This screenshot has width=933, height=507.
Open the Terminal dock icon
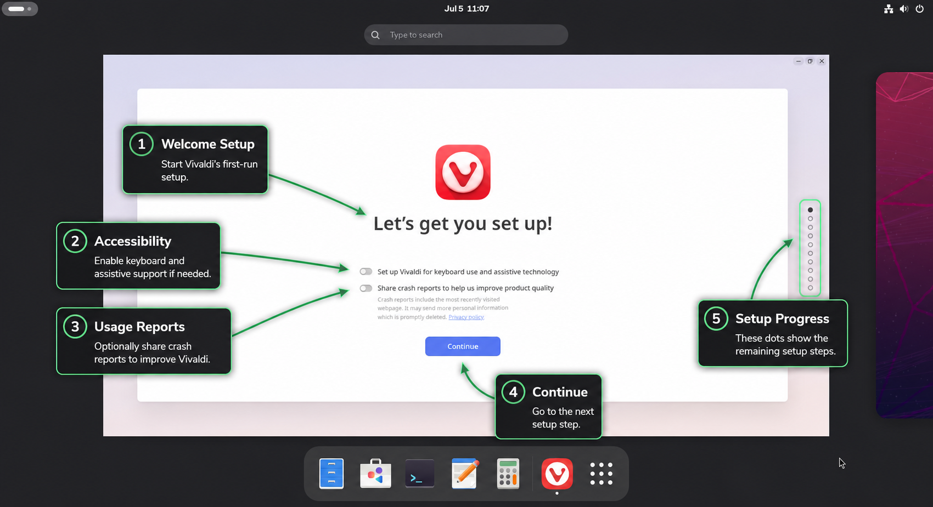[x=420, y=474]
